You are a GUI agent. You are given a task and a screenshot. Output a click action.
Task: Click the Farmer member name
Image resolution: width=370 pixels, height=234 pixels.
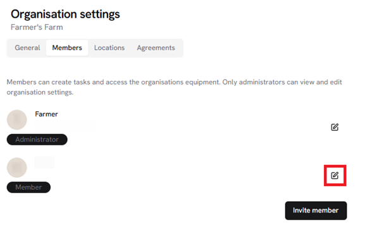[46, 114]
